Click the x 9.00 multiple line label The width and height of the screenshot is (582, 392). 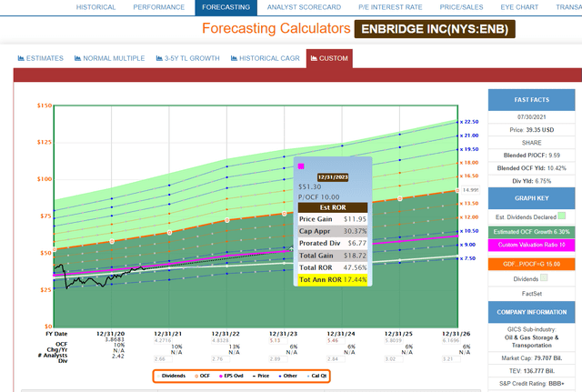pyautogui.click(x=467, y=245)
